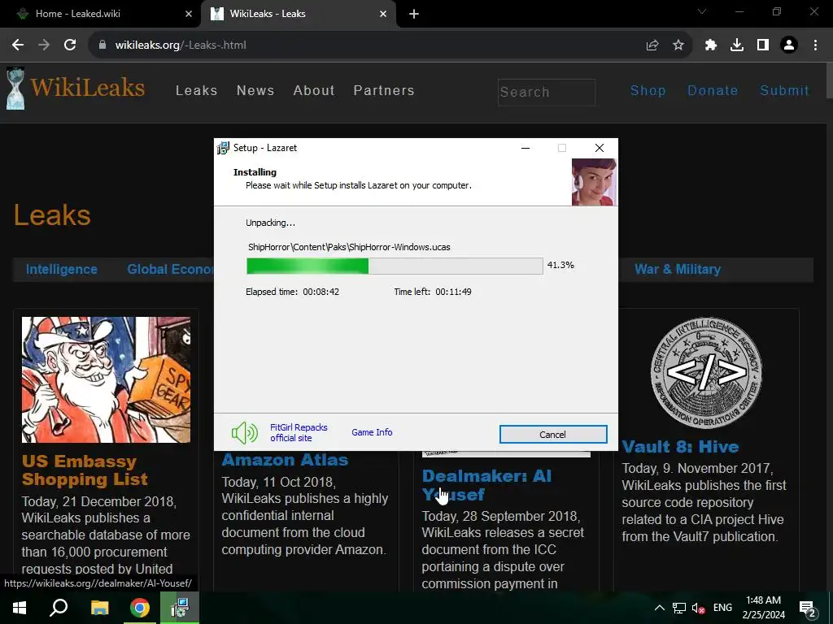Open the Donate link

713,91
